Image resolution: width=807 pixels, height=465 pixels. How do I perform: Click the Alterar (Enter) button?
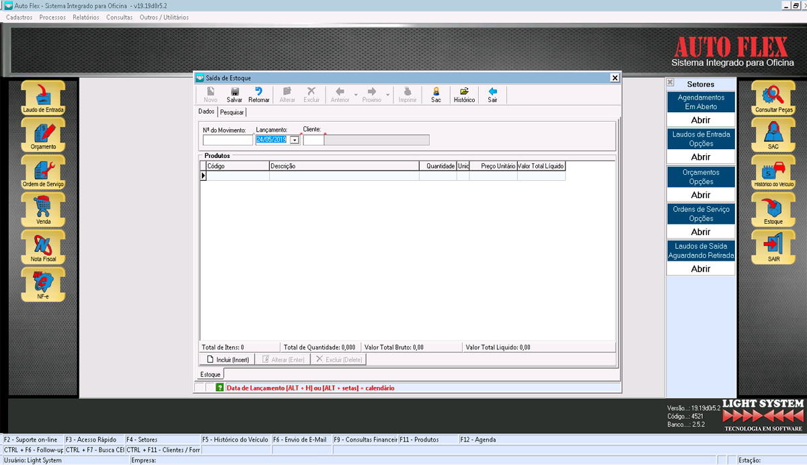coord(282,360)
